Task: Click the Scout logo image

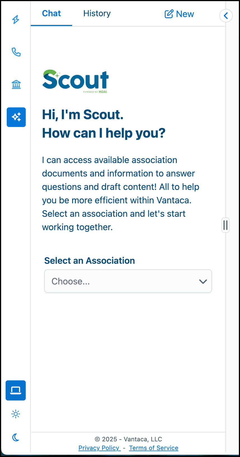Action: 76,81
